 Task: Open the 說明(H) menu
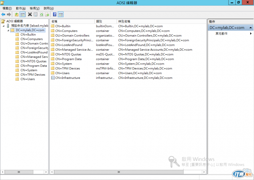(49, 9)
